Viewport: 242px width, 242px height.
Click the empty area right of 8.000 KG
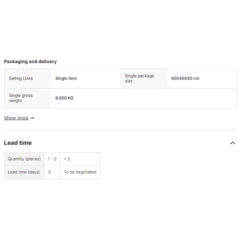pos(161,98)
